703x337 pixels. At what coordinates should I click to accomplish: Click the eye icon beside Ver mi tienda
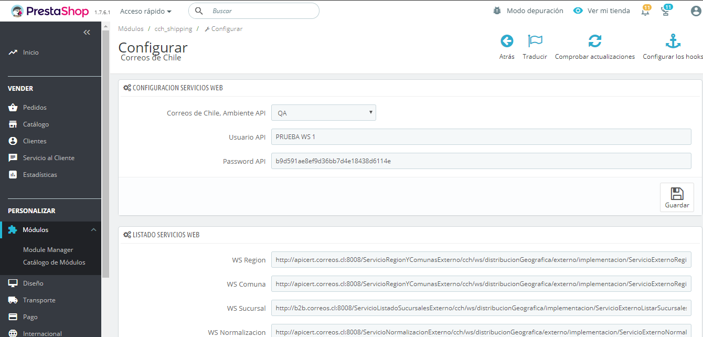click(x=578, y=10)
